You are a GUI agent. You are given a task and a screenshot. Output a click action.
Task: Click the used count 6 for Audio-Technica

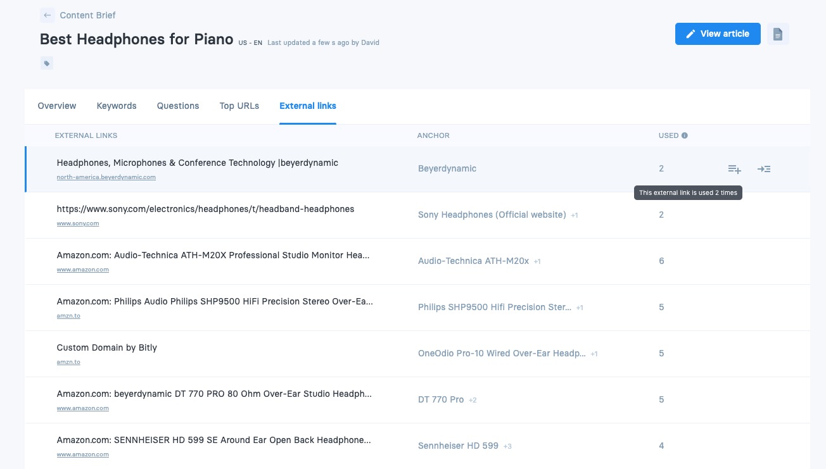click(661, 261)
